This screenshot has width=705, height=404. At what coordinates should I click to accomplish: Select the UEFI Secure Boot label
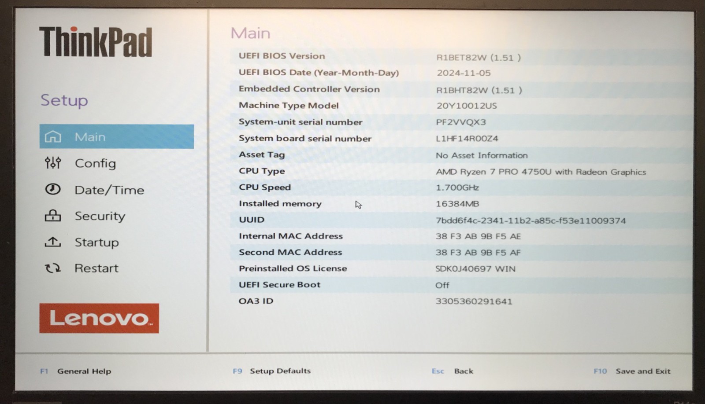(x=279, y=285)
